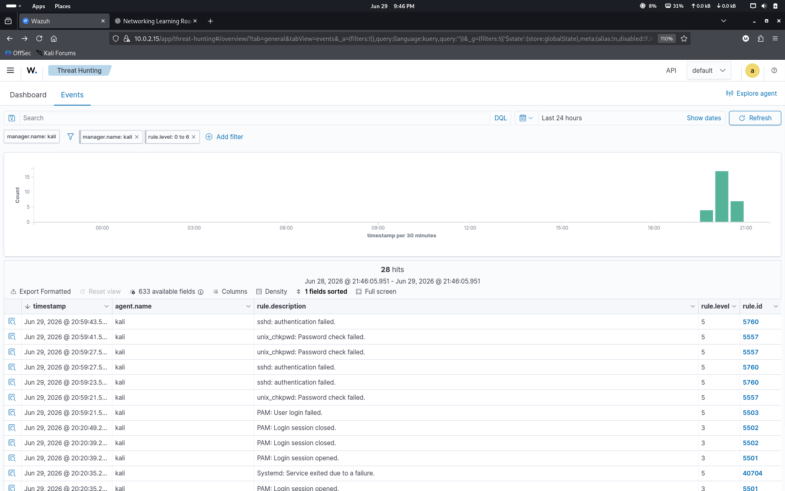
Task: Click the change all filters funnel icon
Action: (x=70, y=137)
